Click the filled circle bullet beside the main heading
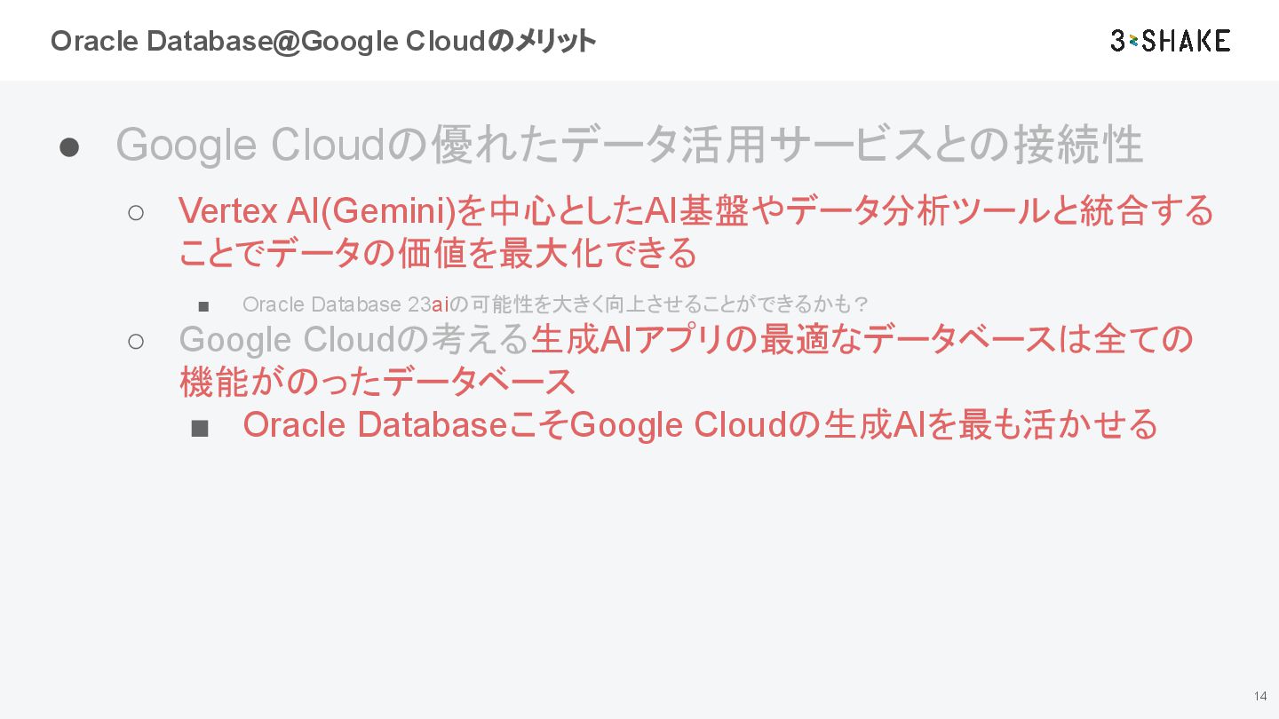 click(69, 146)
